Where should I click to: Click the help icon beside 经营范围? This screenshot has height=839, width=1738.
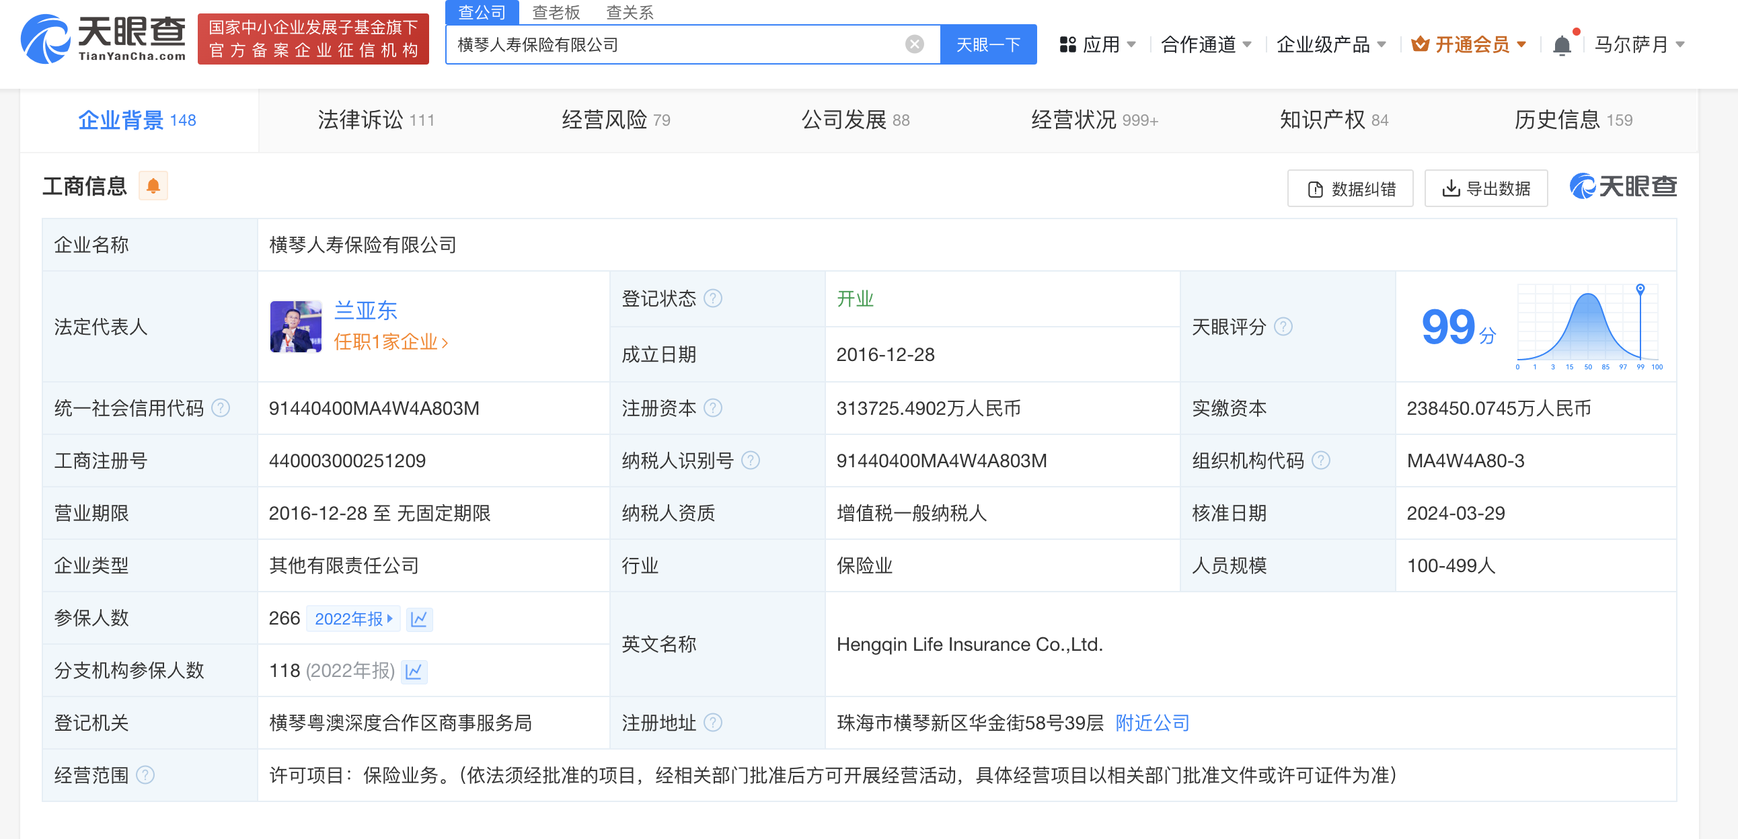145,775
